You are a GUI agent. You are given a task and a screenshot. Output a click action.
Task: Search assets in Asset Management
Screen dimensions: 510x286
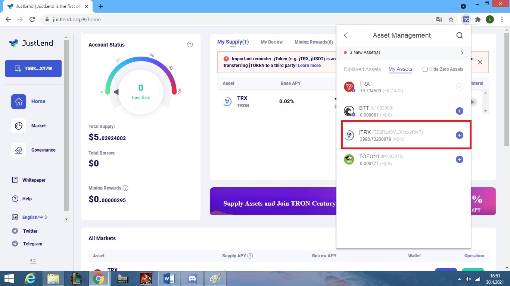pos(460,35)
